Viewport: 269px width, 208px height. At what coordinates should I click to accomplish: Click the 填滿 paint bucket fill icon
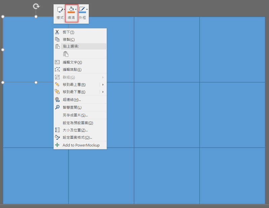click(x=71, y=9)
